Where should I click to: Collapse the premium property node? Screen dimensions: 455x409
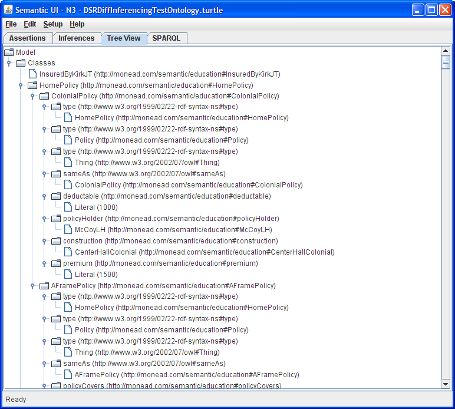coord(44,263)
